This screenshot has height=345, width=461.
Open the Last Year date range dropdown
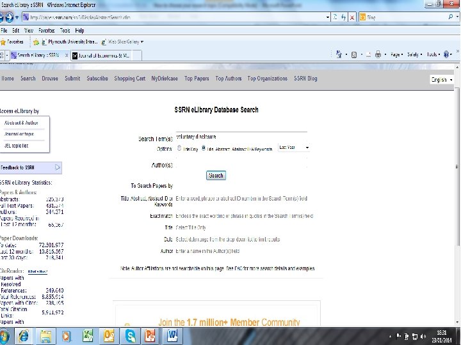pyautogui.click(x=294, y=148)
